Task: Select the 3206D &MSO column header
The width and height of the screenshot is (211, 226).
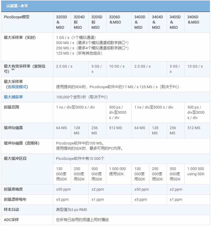Action: click(x=115, y=20)
